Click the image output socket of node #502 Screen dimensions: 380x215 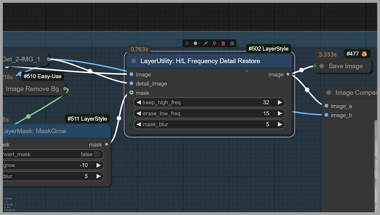[x=288, y=74]
